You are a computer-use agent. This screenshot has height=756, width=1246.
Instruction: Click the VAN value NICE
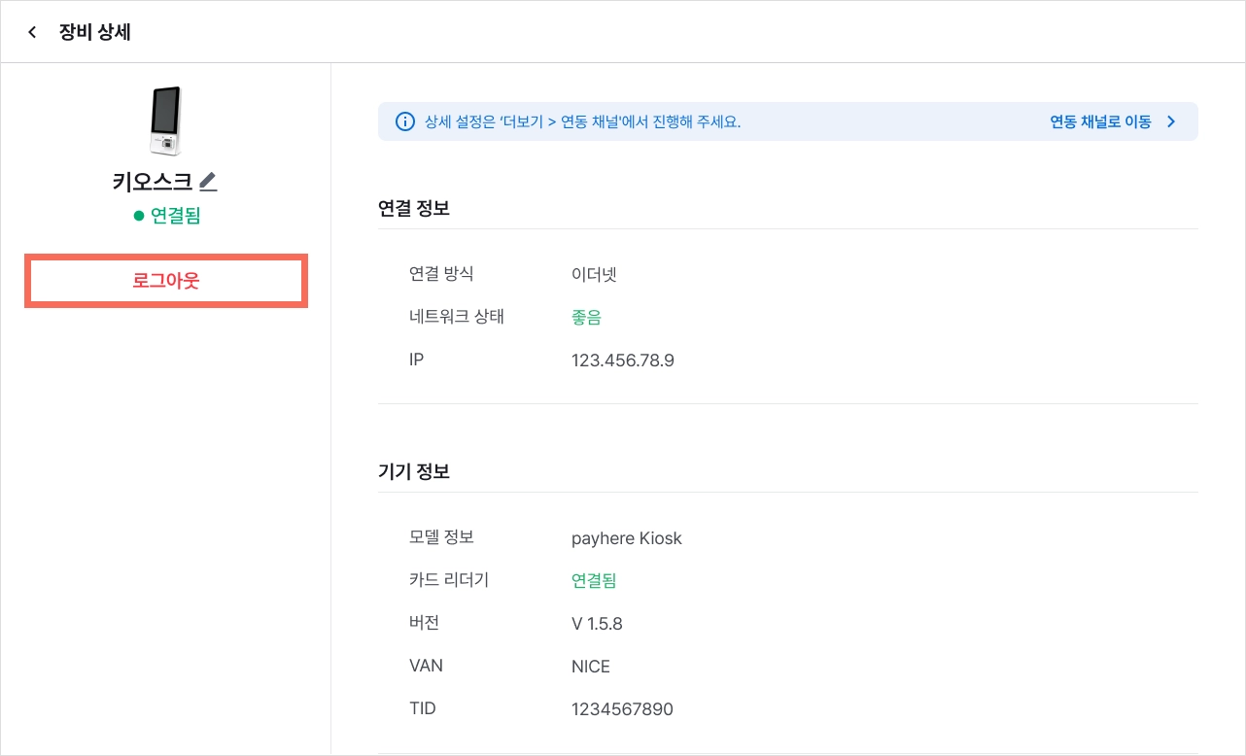pos(591,667)
